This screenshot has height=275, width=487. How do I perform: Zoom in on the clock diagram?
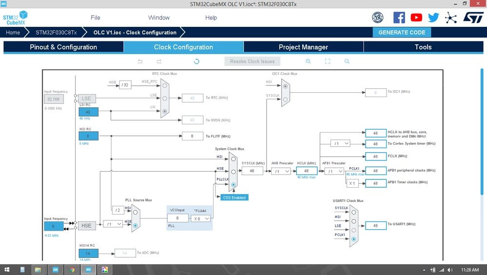[x=308, y=61]
